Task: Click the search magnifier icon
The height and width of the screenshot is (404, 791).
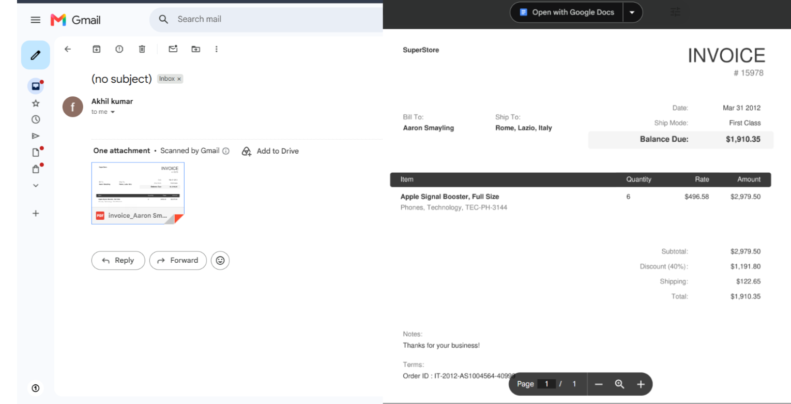Action: tap(163, 19)
